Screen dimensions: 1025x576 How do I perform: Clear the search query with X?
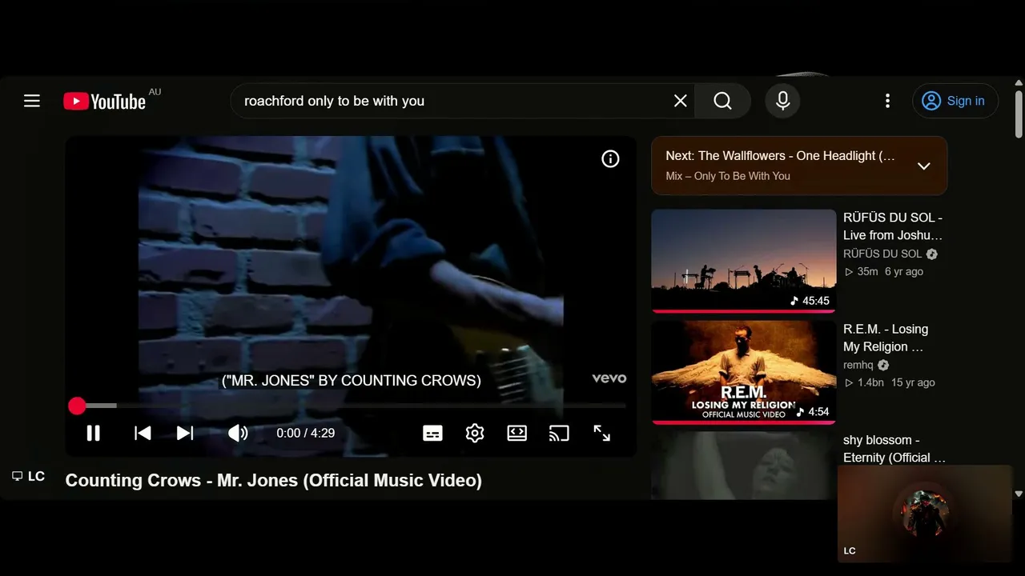coord(680,101)
